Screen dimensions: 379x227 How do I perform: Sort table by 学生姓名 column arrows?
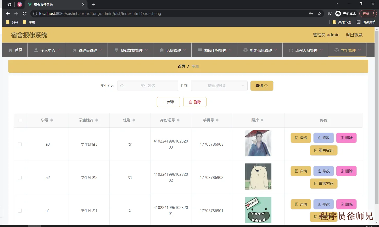coord(97,120)
